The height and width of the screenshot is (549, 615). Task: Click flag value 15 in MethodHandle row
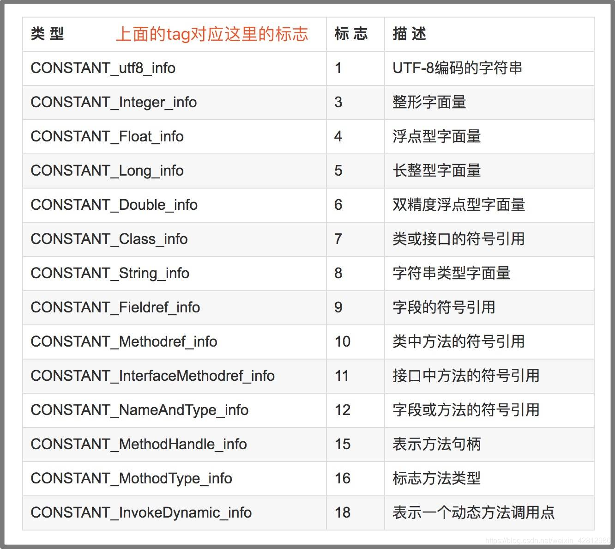[x=343, y=445]
